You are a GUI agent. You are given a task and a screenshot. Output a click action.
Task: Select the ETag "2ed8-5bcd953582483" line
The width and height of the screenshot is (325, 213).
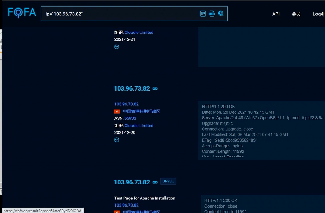tap(230, 140)
